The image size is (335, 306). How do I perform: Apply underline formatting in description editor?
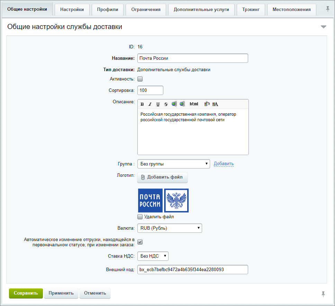tap(158, 104)
